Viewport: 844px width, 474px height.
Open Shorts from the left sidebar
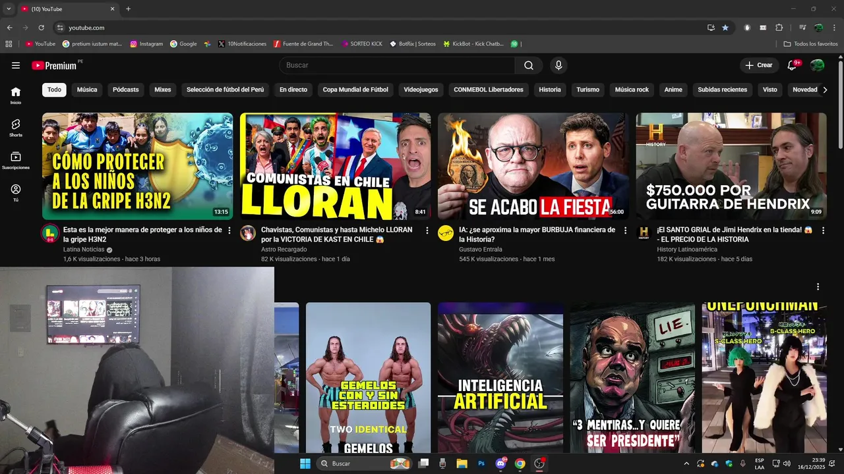coord(16,128)
